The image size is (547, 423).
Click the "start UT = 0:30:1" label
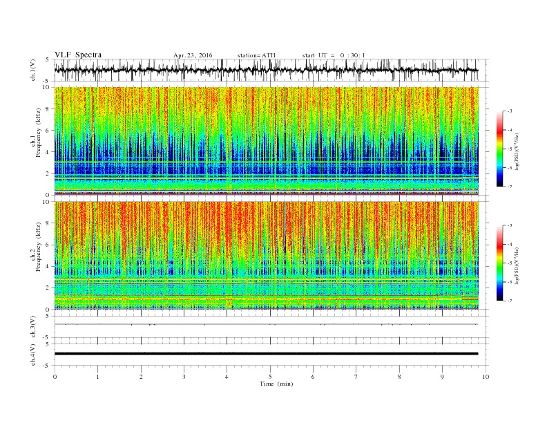pyautogui.click(x=334, y=55)
